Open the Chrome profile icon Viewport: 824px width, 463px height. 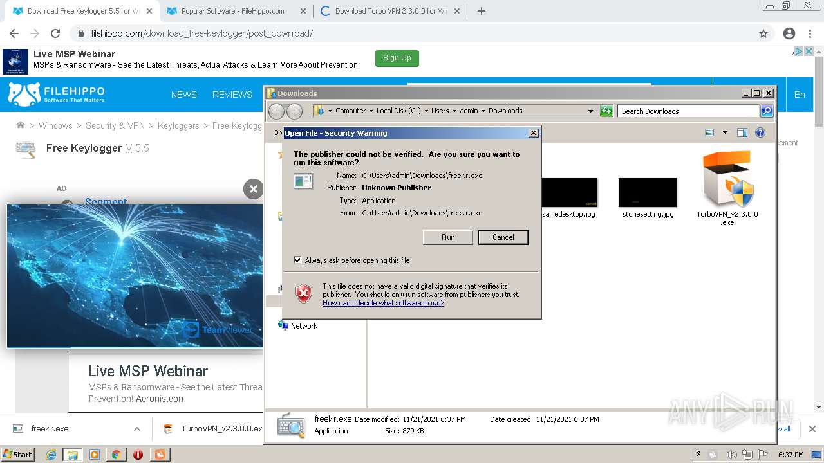click(x=789, y=33)
